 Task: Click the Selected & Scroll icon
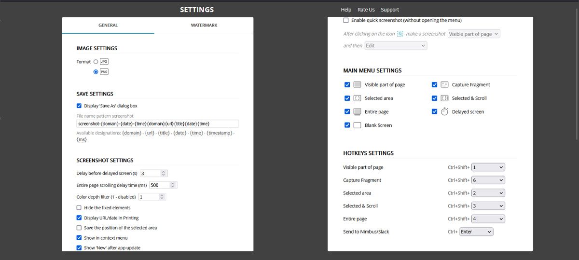[444, 98]
